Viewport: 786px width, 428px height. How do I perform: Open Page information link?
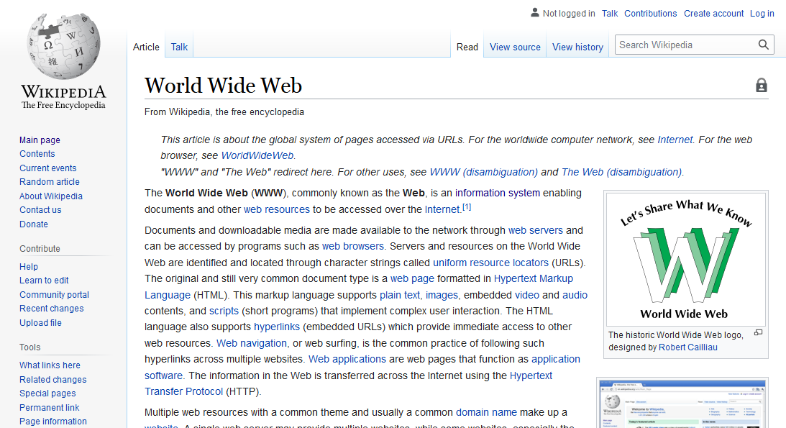53,422
